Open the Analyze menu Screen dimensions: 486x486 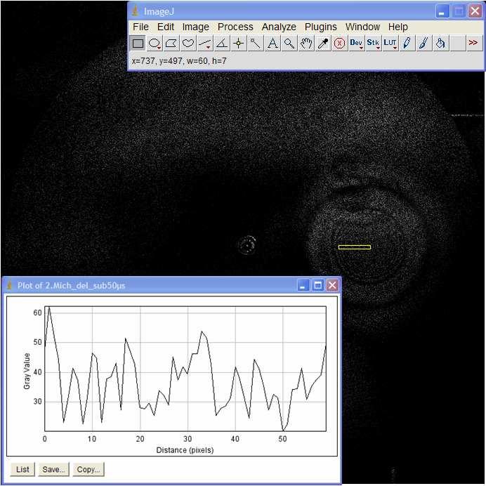pyautogui.click(x=279, y=27)
